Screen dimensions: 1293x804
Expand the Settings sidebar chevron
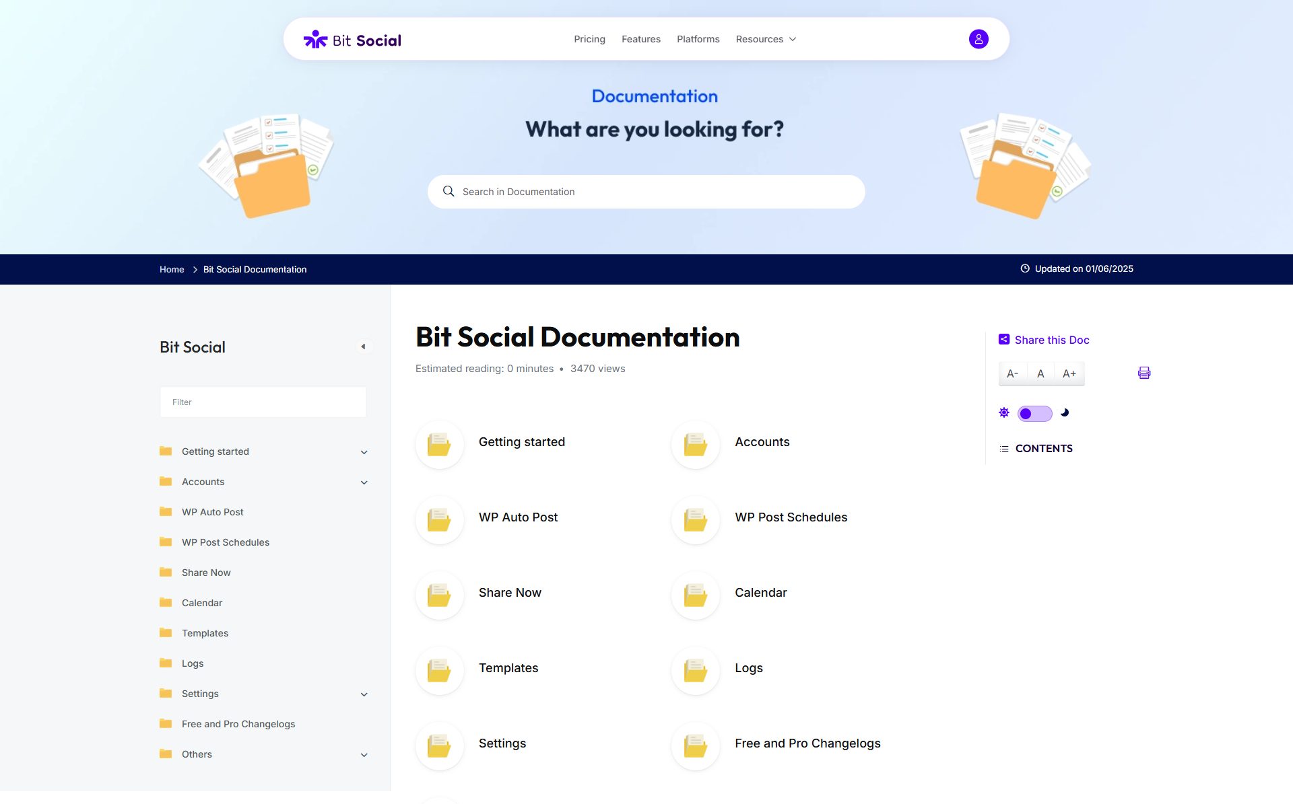coord(364,694)
